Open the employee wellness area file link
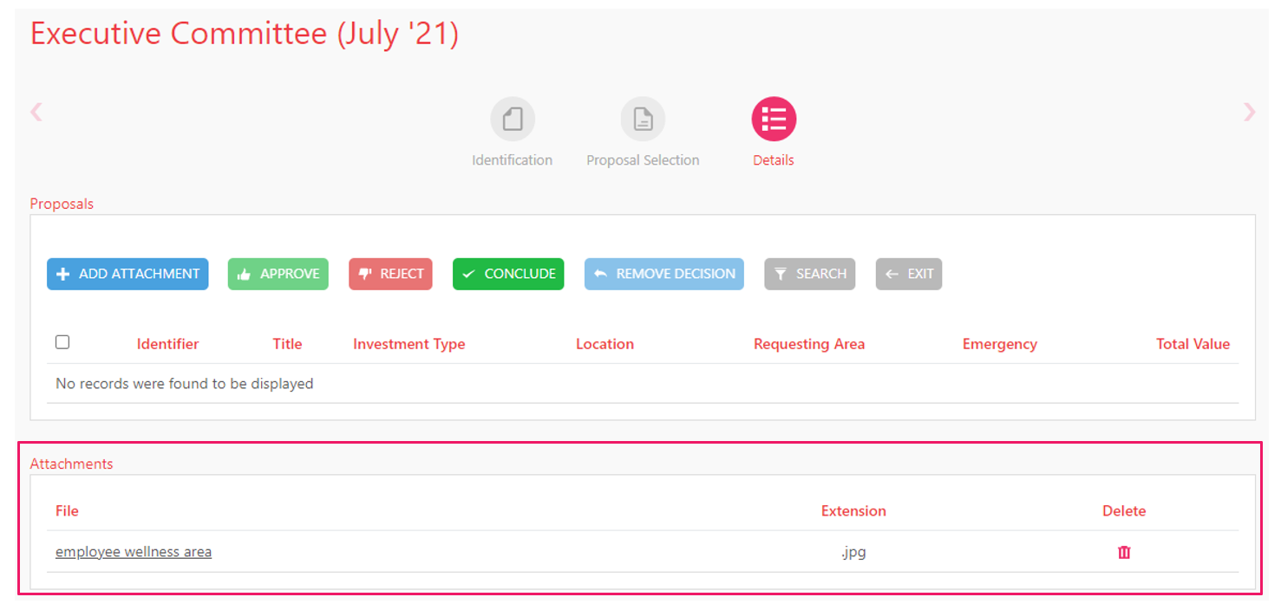Image resolution: width=1281 pixels, height=610 pixels. tap(134, 552)
